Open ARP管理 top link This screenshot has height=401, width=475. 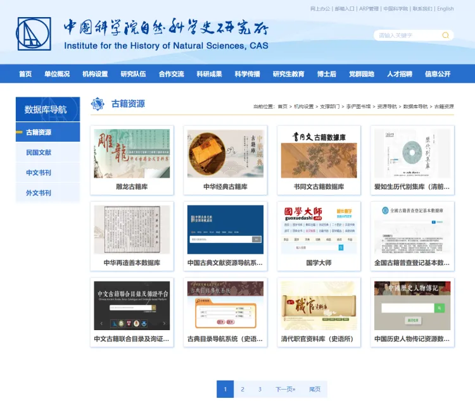(369, 9)
